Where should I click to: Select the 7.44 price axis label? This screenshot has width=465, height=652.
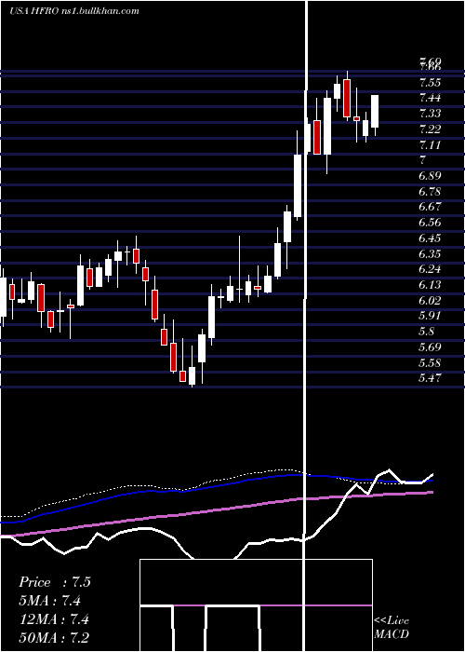click(x=430, y=98)
